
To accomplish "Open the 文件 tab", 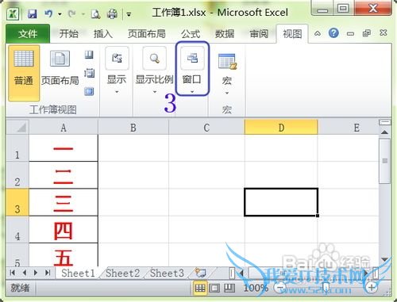I will 28,33.
